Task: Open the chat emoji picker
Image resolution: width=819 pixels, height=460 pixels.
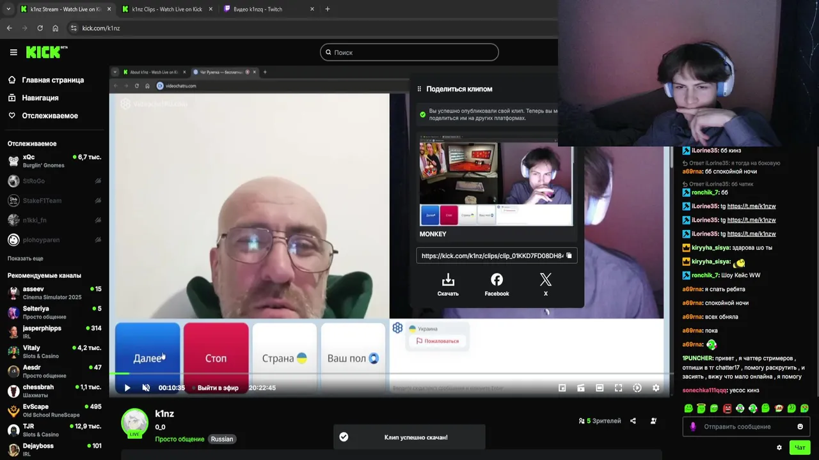Action: (x=800, y=427)
